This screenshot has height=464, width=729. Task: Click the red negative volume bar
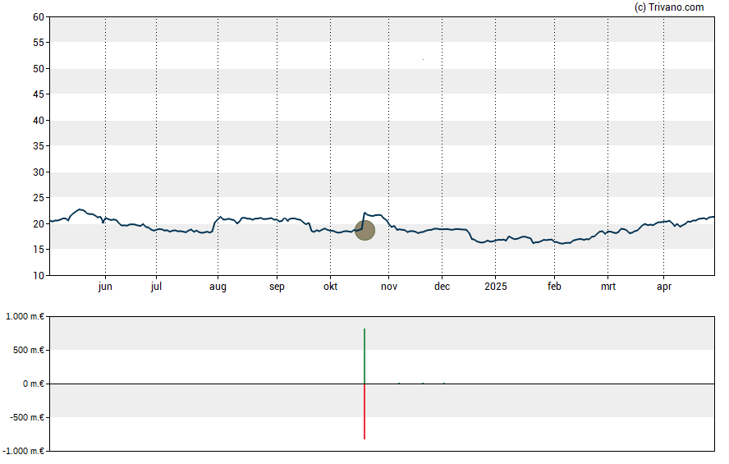pyautogui.click(x=364, y=411)
